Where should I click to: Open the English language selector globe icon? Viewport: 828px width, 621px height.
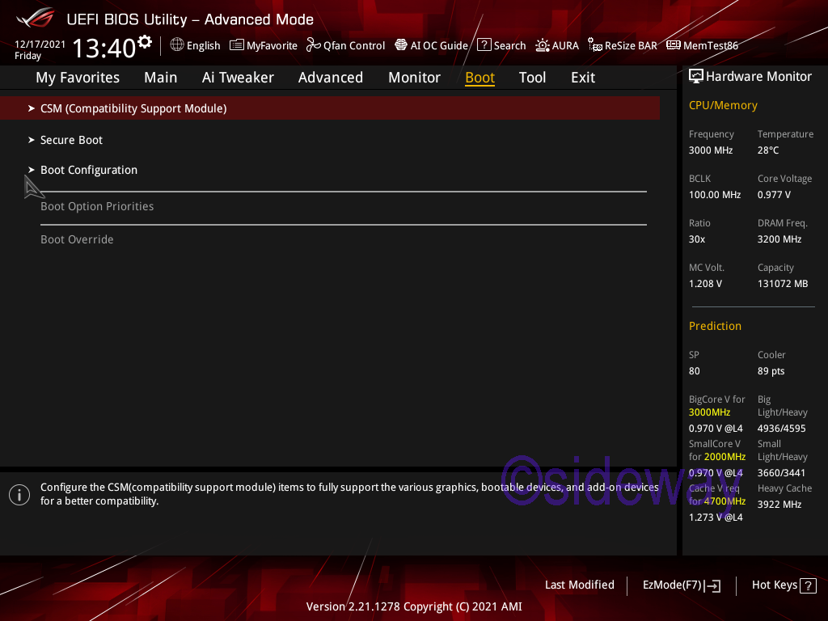click(177, 45)
